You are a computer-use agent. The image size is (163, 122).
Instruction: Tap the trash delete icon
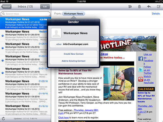point(139,7)
